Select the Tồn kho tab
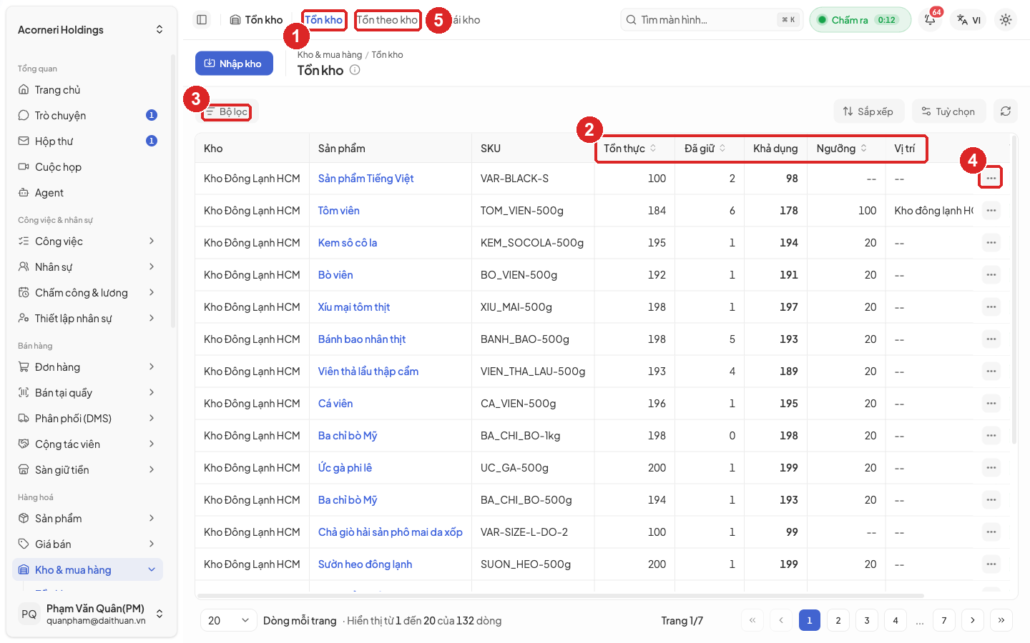This screenshot has height=643, width=1030. click(x=324, y=20)
